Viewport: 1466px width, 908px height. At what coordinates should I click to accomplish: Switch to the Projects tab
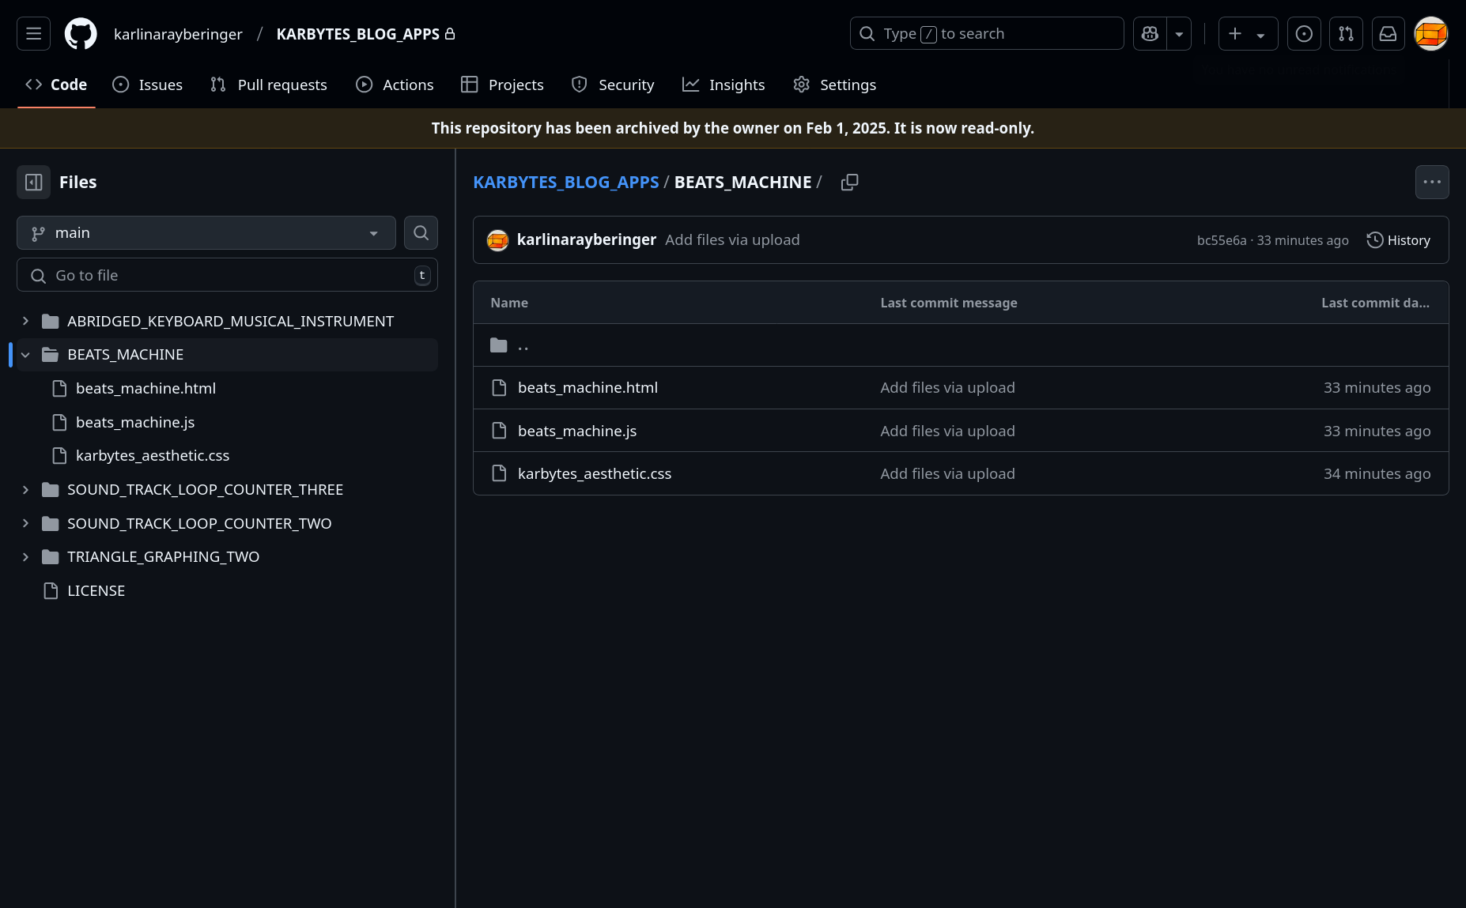pos(503,85)
